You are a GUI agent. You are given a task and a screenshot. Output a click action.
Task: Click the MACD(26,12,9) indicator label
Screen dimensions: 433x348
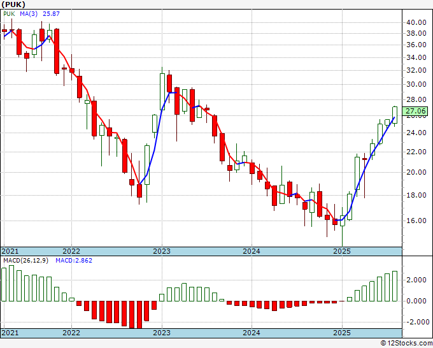tap(25, 261)
